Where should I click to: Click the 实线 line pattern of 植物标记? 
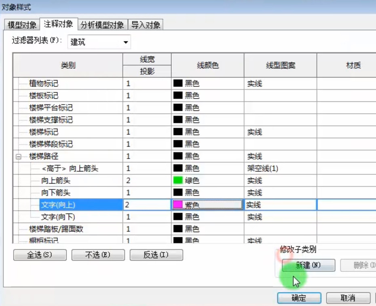click(x=280, y=83)
